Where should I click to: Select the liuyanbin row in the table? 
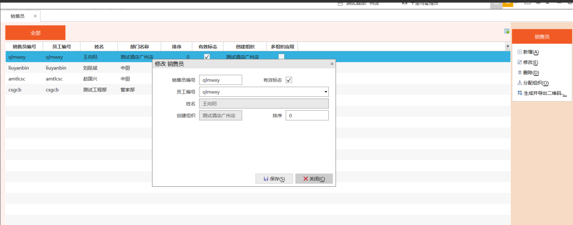click(x=19, y=68)
